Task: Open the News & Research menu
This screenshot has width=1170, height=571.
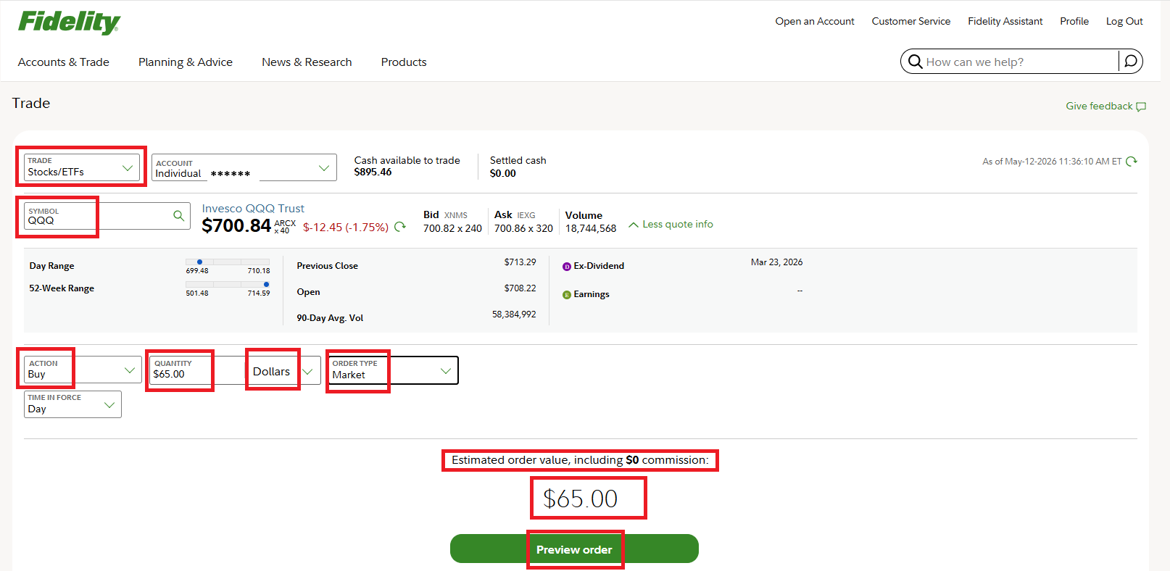Action: (307, 62)
